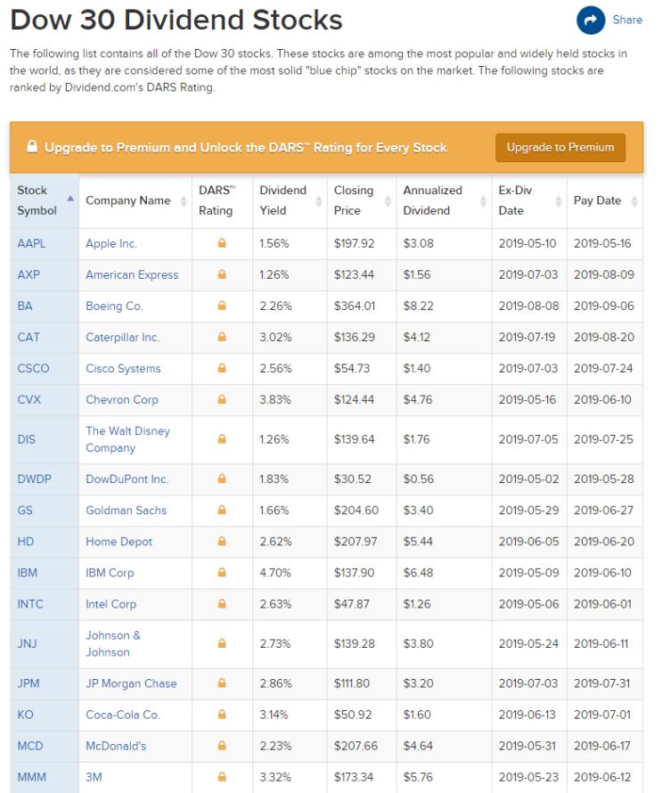Click the DARS lock icon for Cisco Systems
The image size is (662, 793).
click(222, 368)
